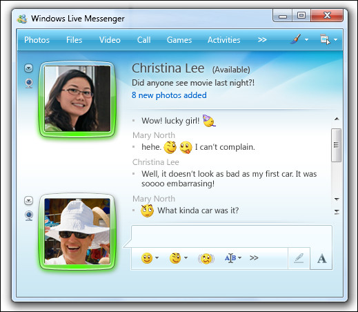
Task: Open the '8 new photos added' link
Action: coord(169,95)
